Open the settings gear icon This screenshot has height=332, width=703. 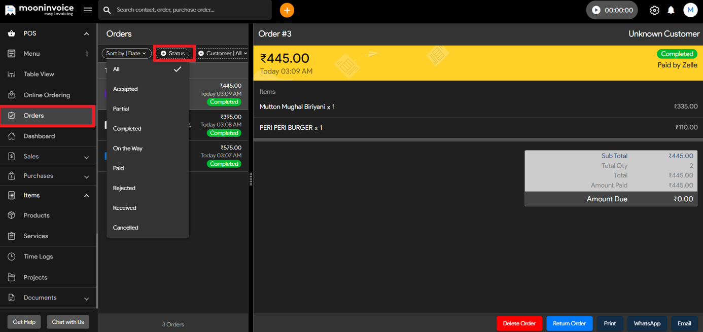654,10
